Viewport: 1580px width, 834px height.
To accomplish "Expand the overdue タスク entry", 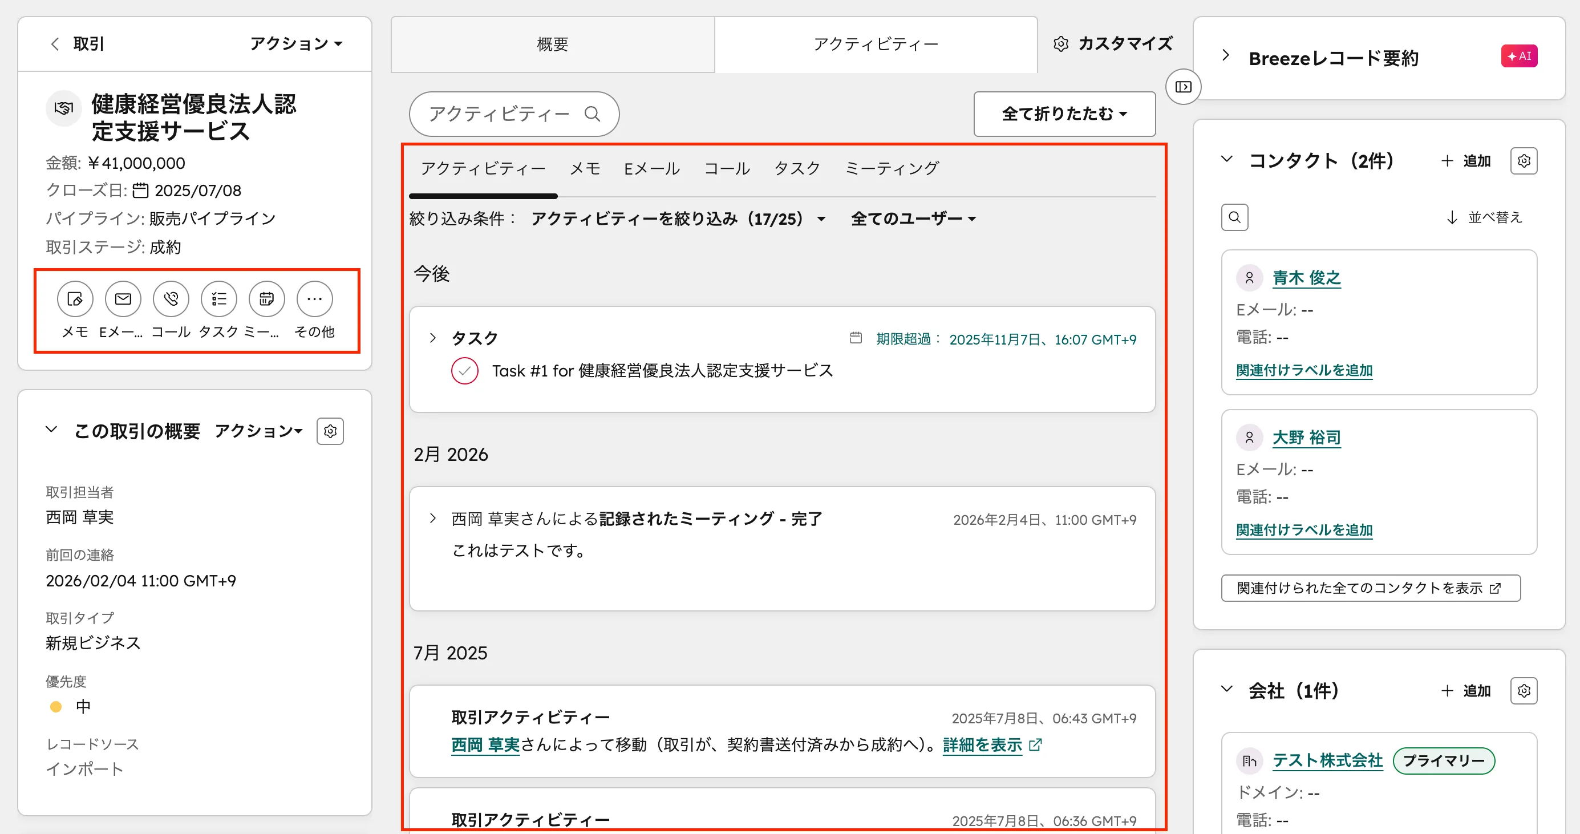I will [433, 338].
